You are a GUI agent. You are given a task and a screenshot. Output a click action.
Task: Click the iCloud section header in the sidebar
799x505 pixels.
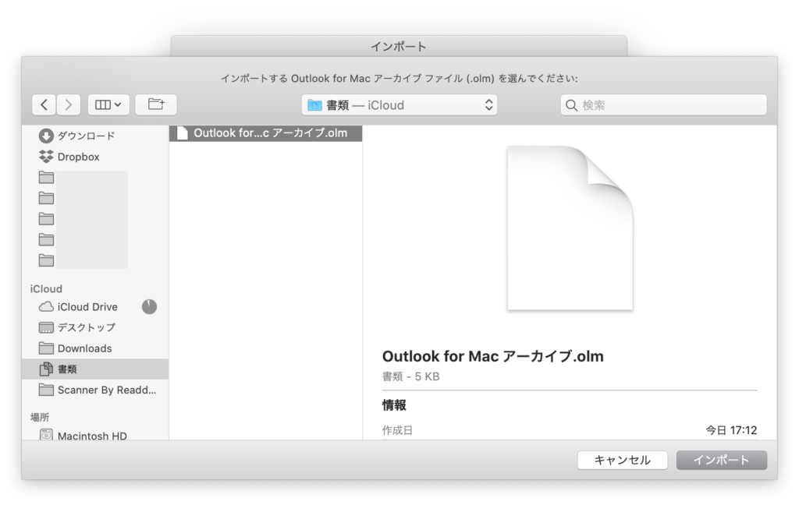point(46,288)
